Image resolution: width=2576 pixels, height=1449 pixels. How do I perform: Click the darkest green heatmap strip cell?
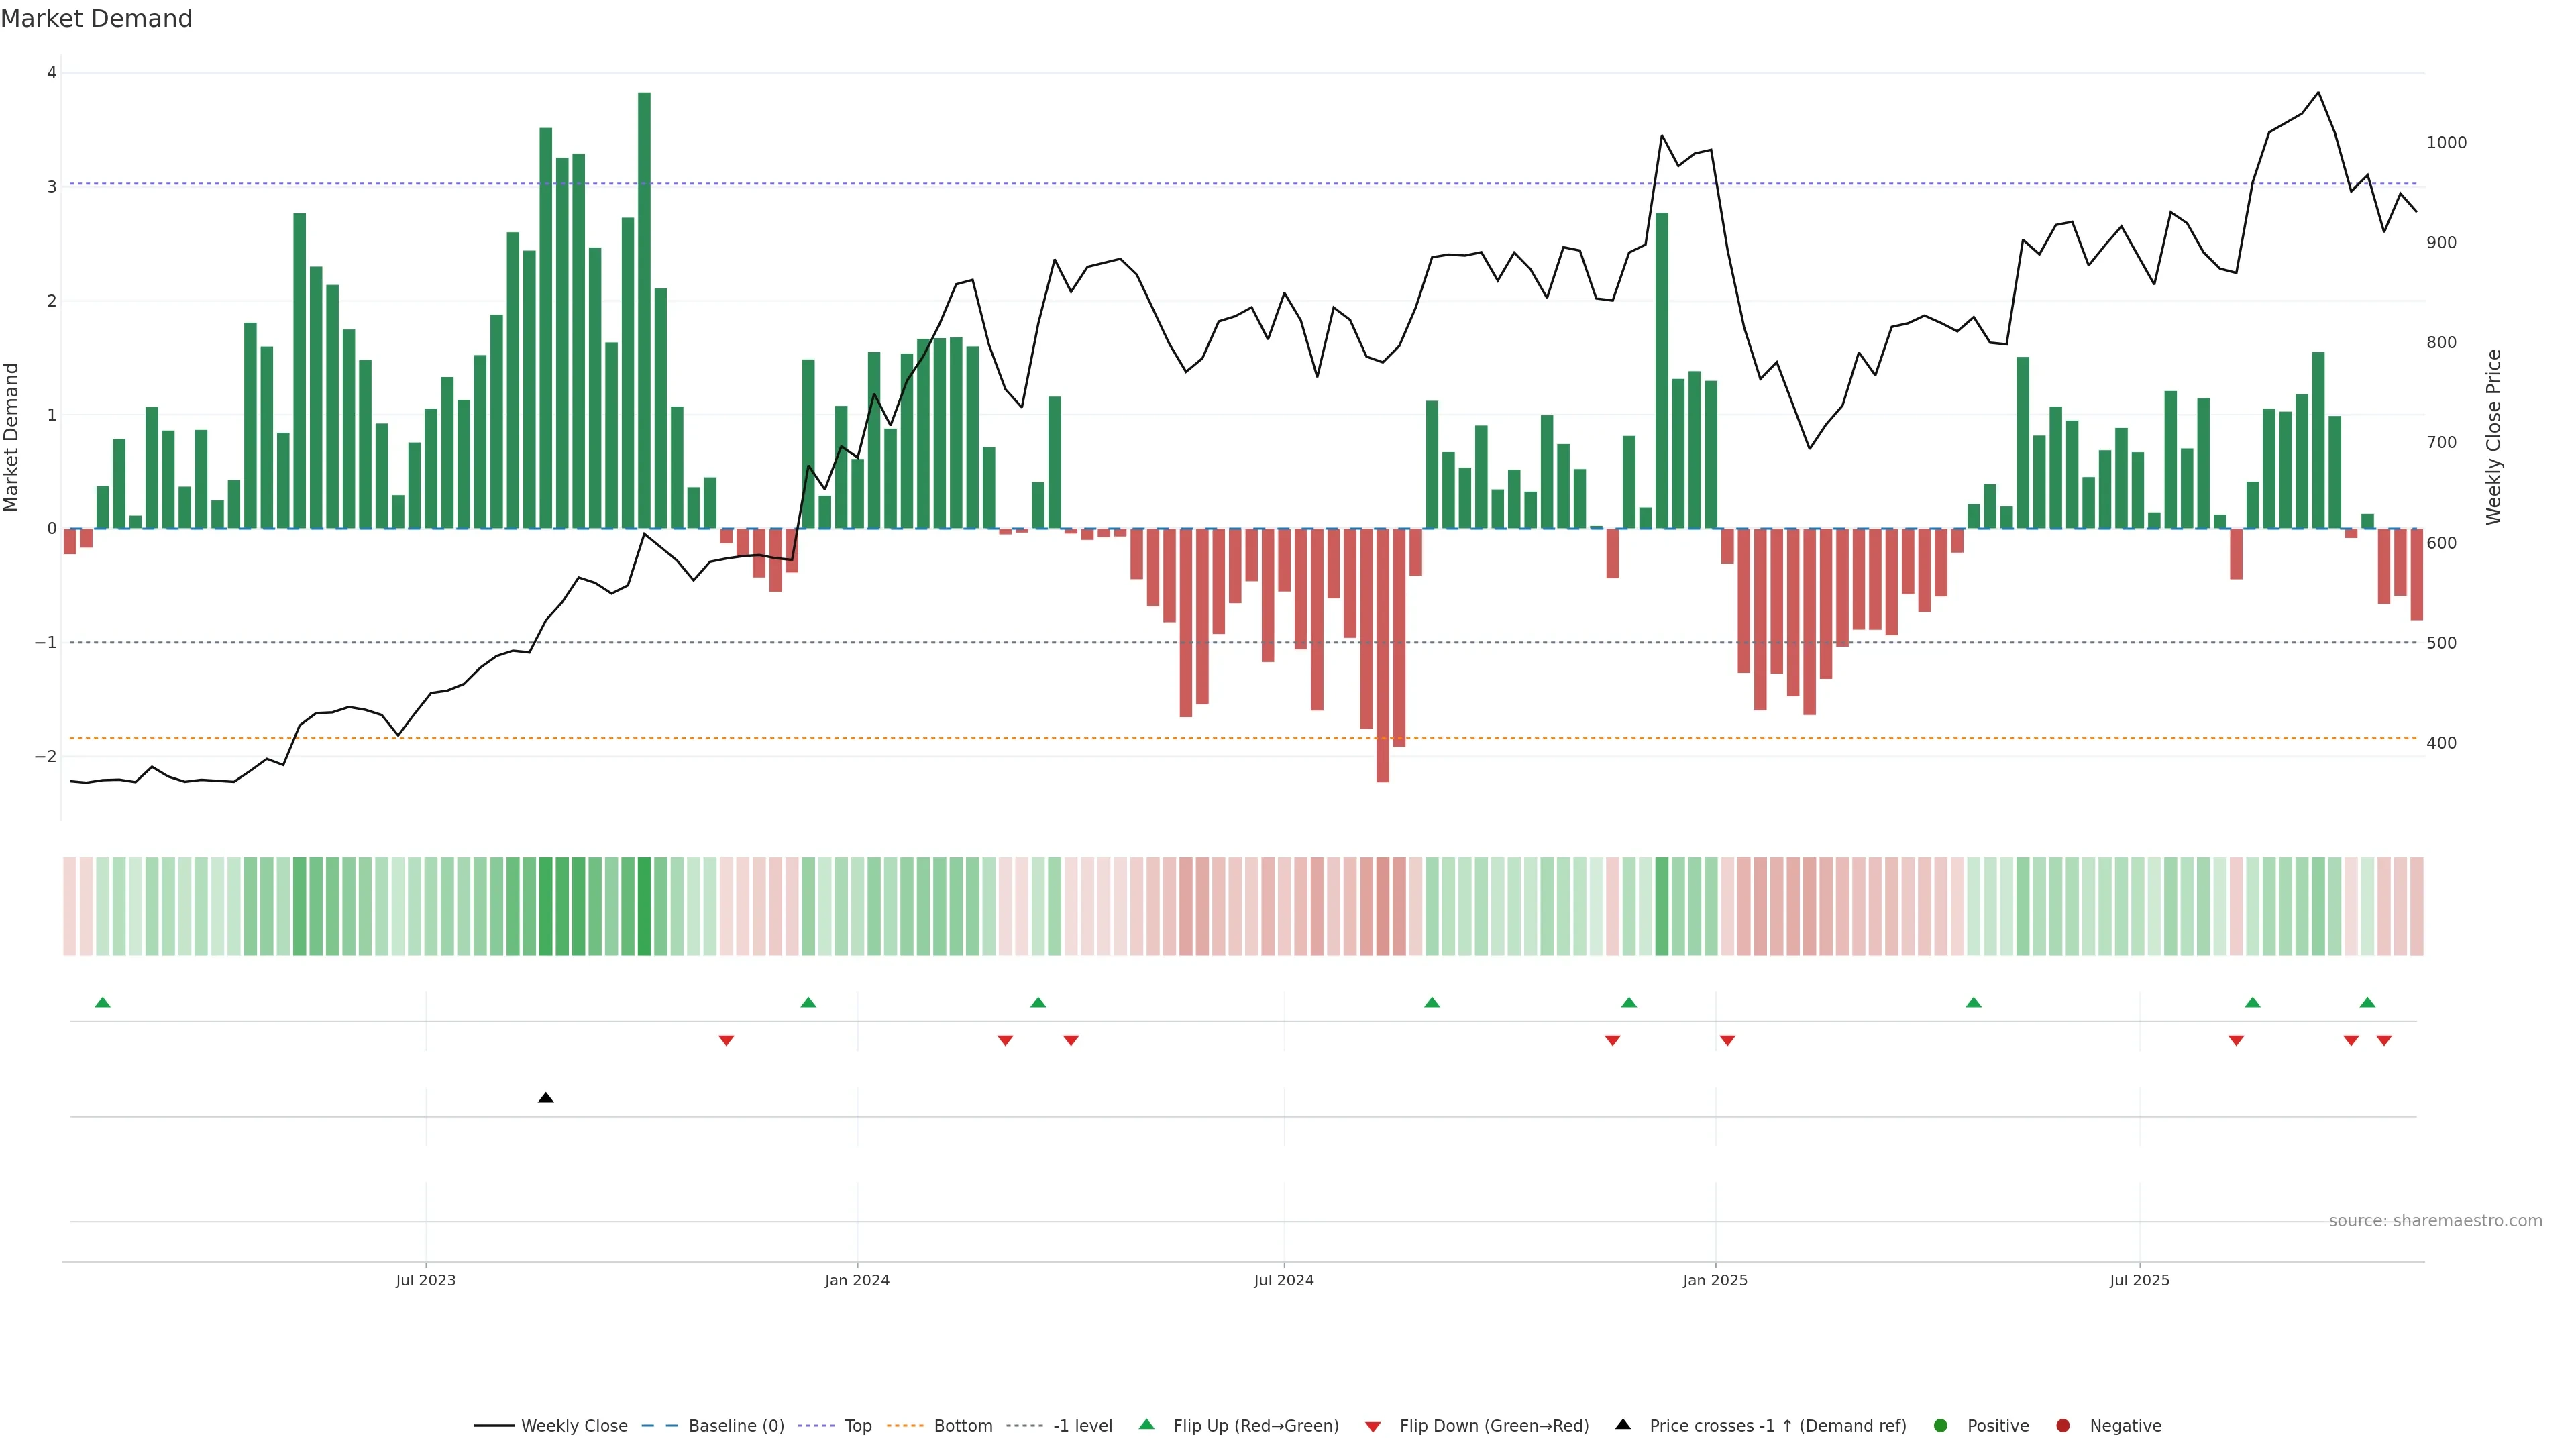click(644, 906)
